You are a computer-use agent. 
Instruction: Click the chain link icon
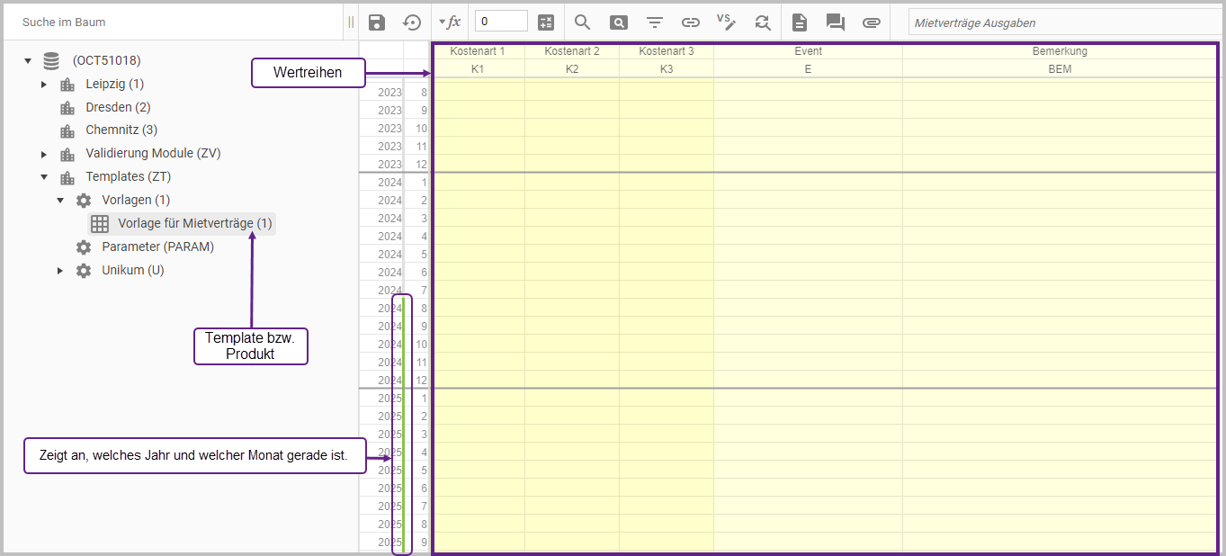(x=691, y=22)
